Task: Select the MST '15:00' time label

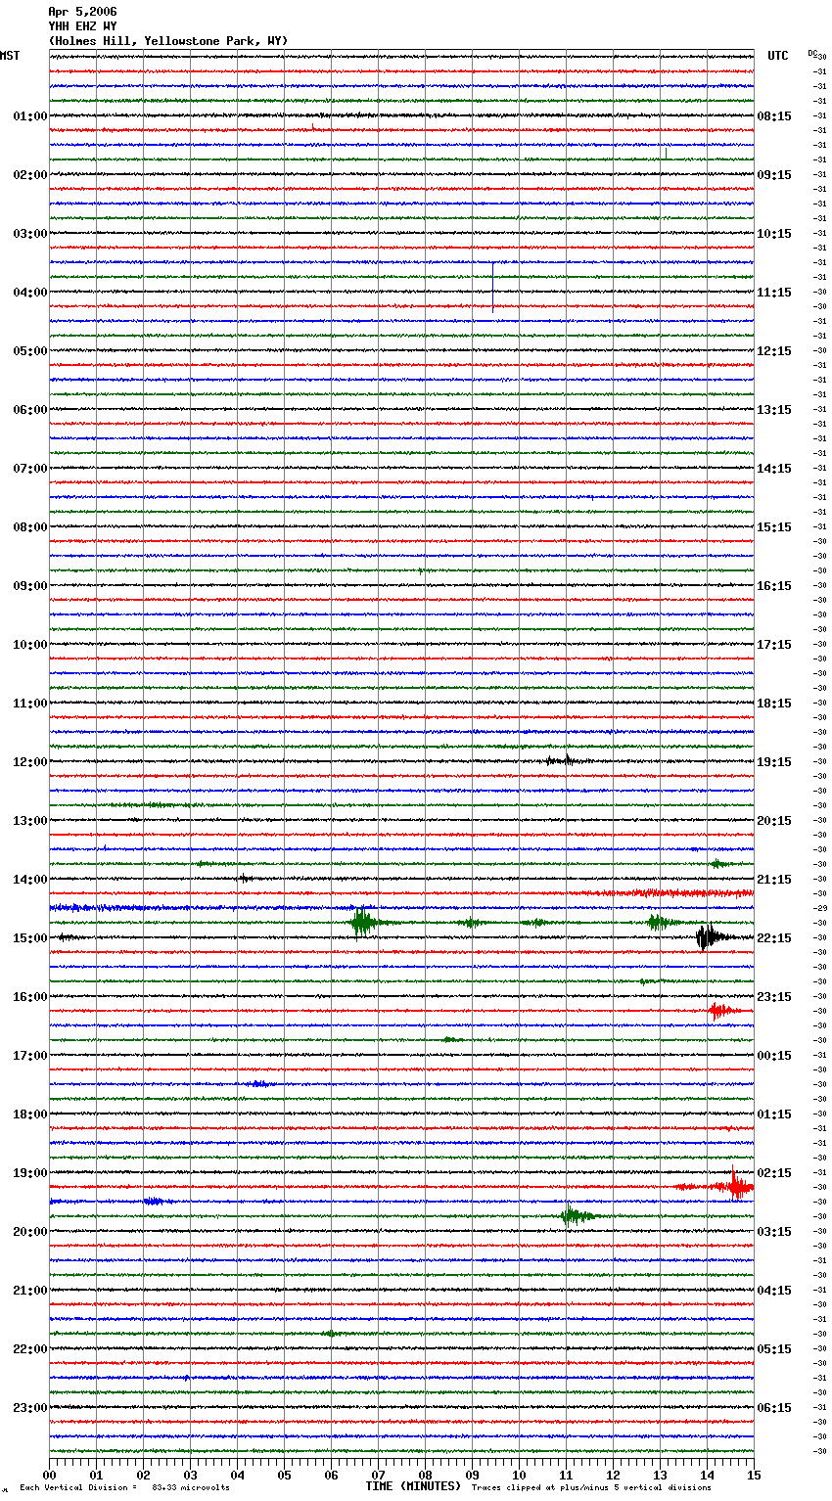Action: click(x=30, y=938)
